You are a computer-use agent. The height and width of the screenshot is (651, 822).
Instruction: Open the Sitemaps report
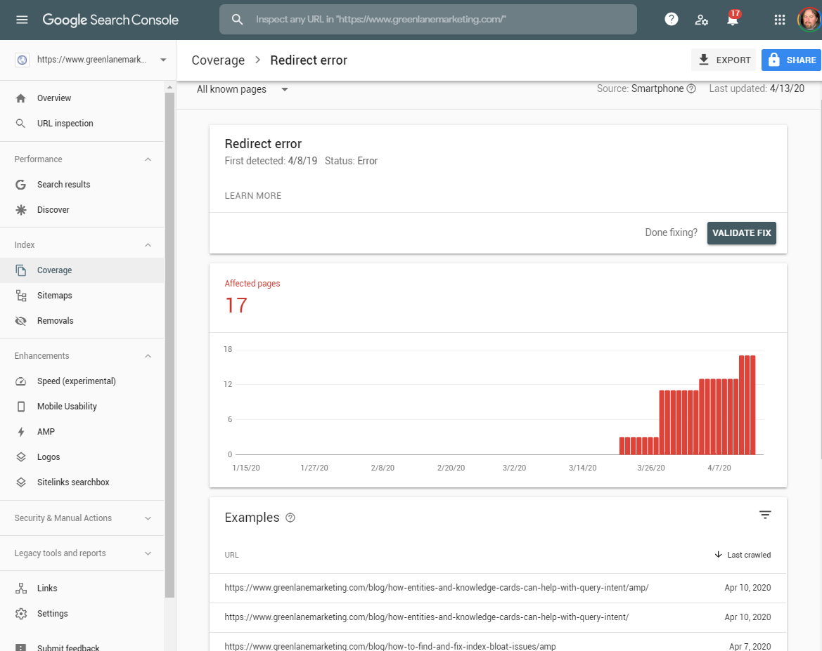55,296
